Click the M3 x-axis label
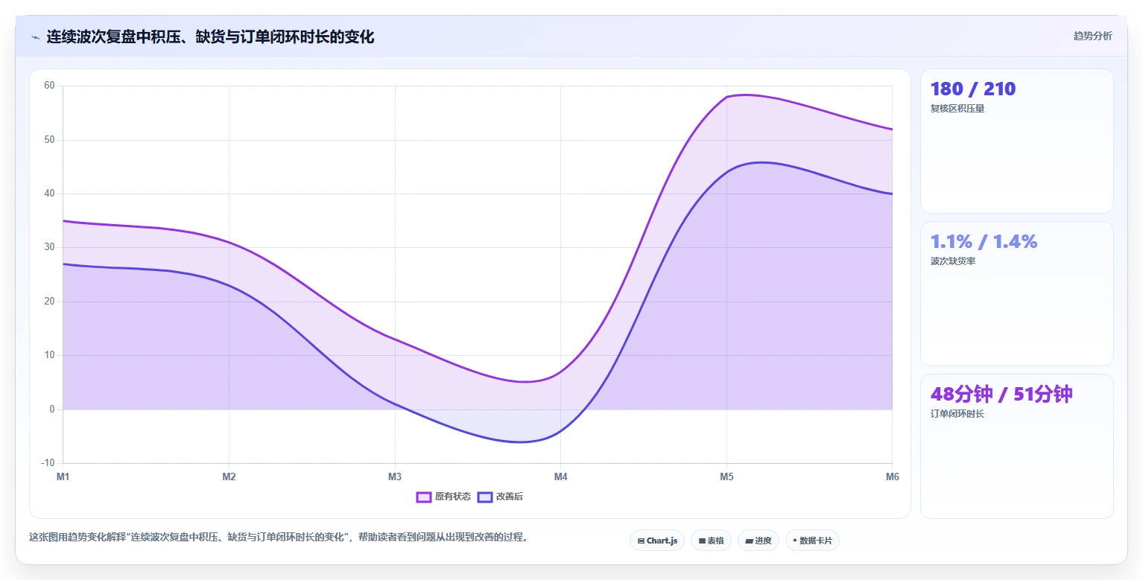The width and height of the screenshot is (1143, 580). click(395, 477)
